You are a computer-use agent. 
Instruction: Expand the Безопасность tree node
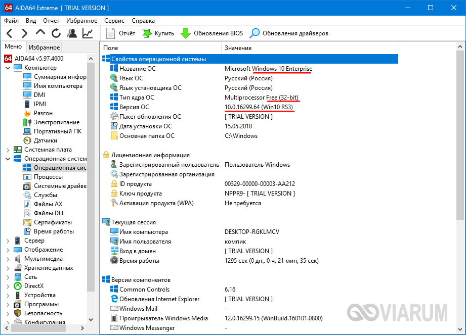(8, 314)
